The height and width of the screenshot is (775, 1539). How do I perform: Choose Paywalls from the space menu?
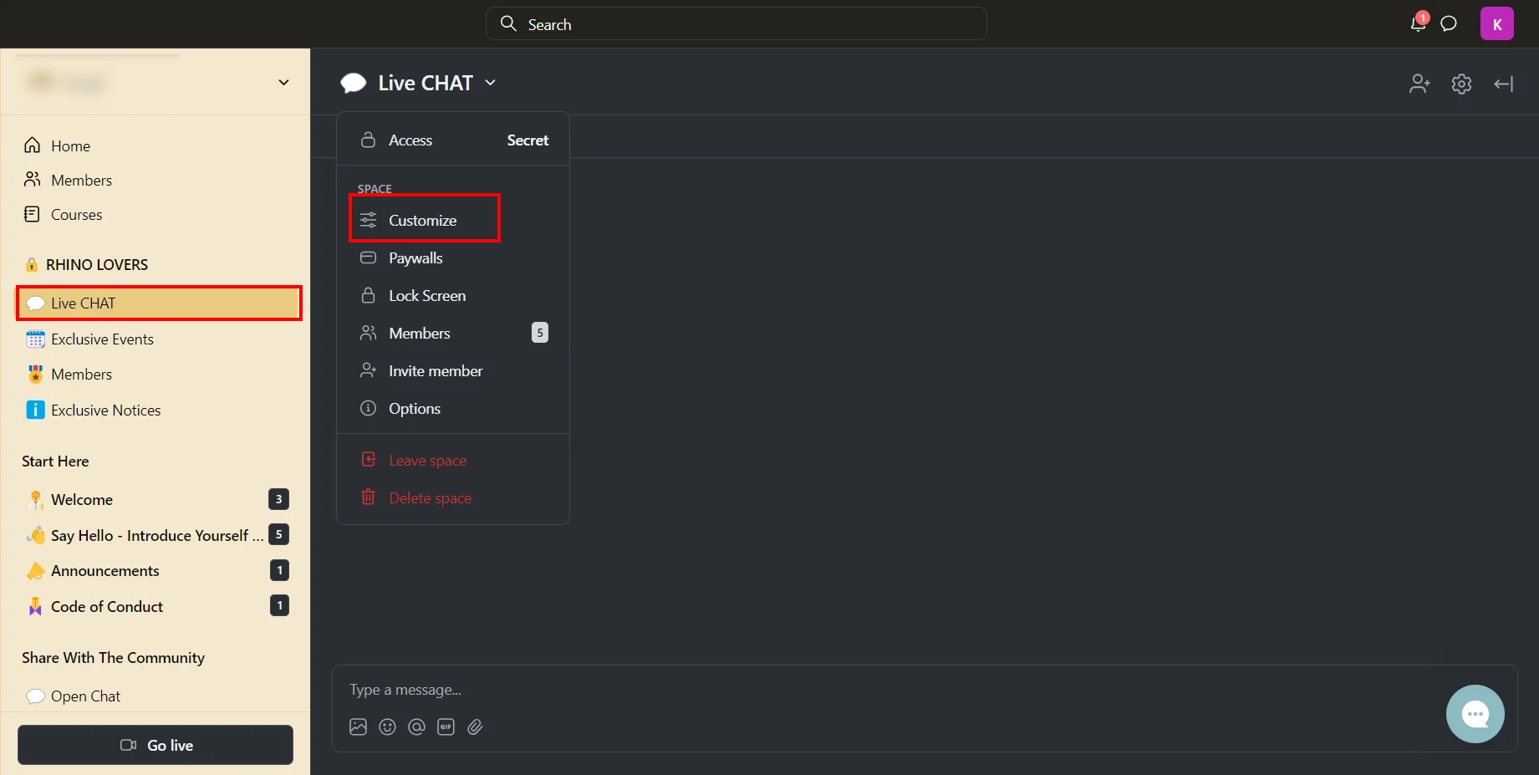(x=415, y=257)
